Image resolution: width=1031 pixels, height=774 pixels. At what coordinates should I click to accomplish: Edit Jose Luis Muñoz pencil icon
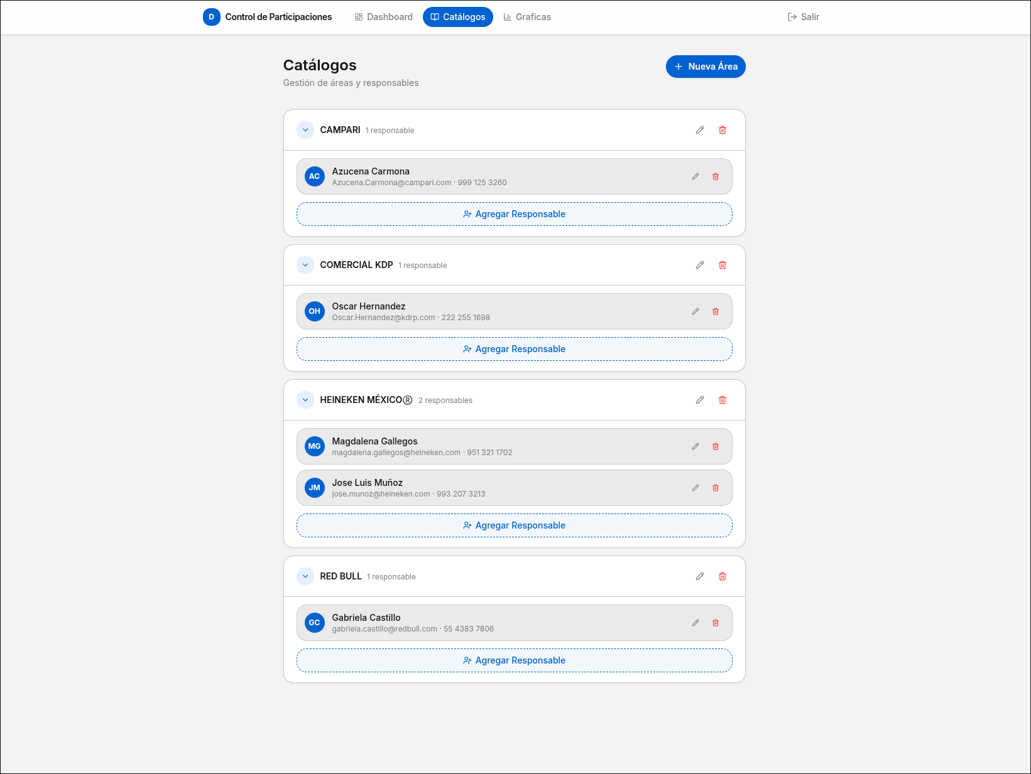696,488
